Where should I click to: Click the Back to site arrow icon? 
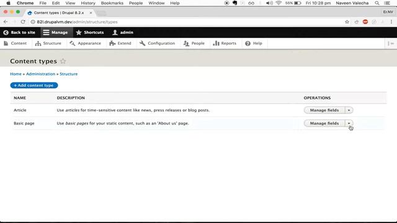click(x=6, y=32)
